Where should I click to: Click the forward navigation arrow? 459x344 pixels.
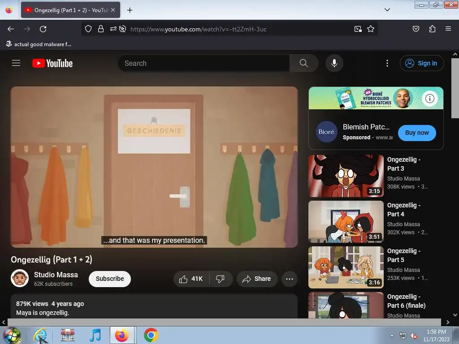27,29
